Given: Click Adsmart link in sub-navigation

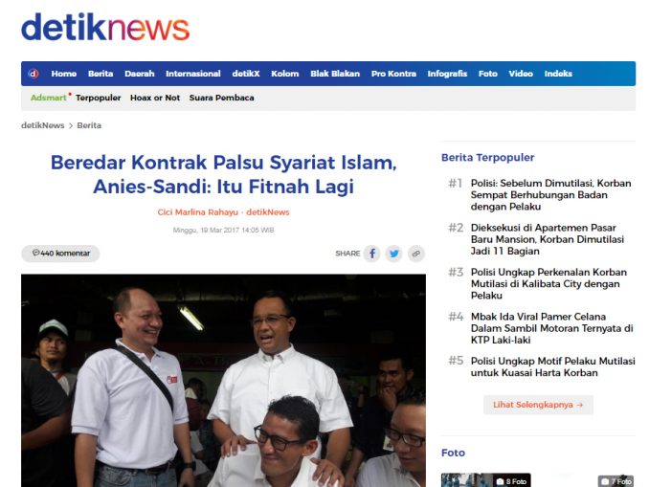Looking at the screenshot, I should pyautogui.click(x=49, y=98).
